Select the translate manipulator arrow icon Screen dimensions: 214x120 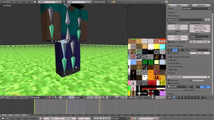tap(67, 98)
